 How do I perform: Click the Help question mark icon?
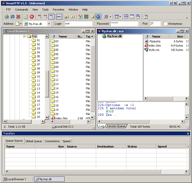click(x=146, y=17)
